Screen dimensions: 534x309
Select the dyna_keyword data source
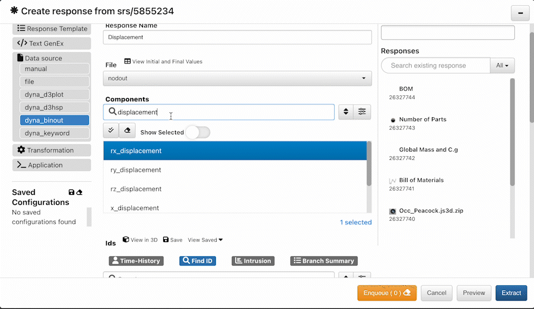pos(55,133)
